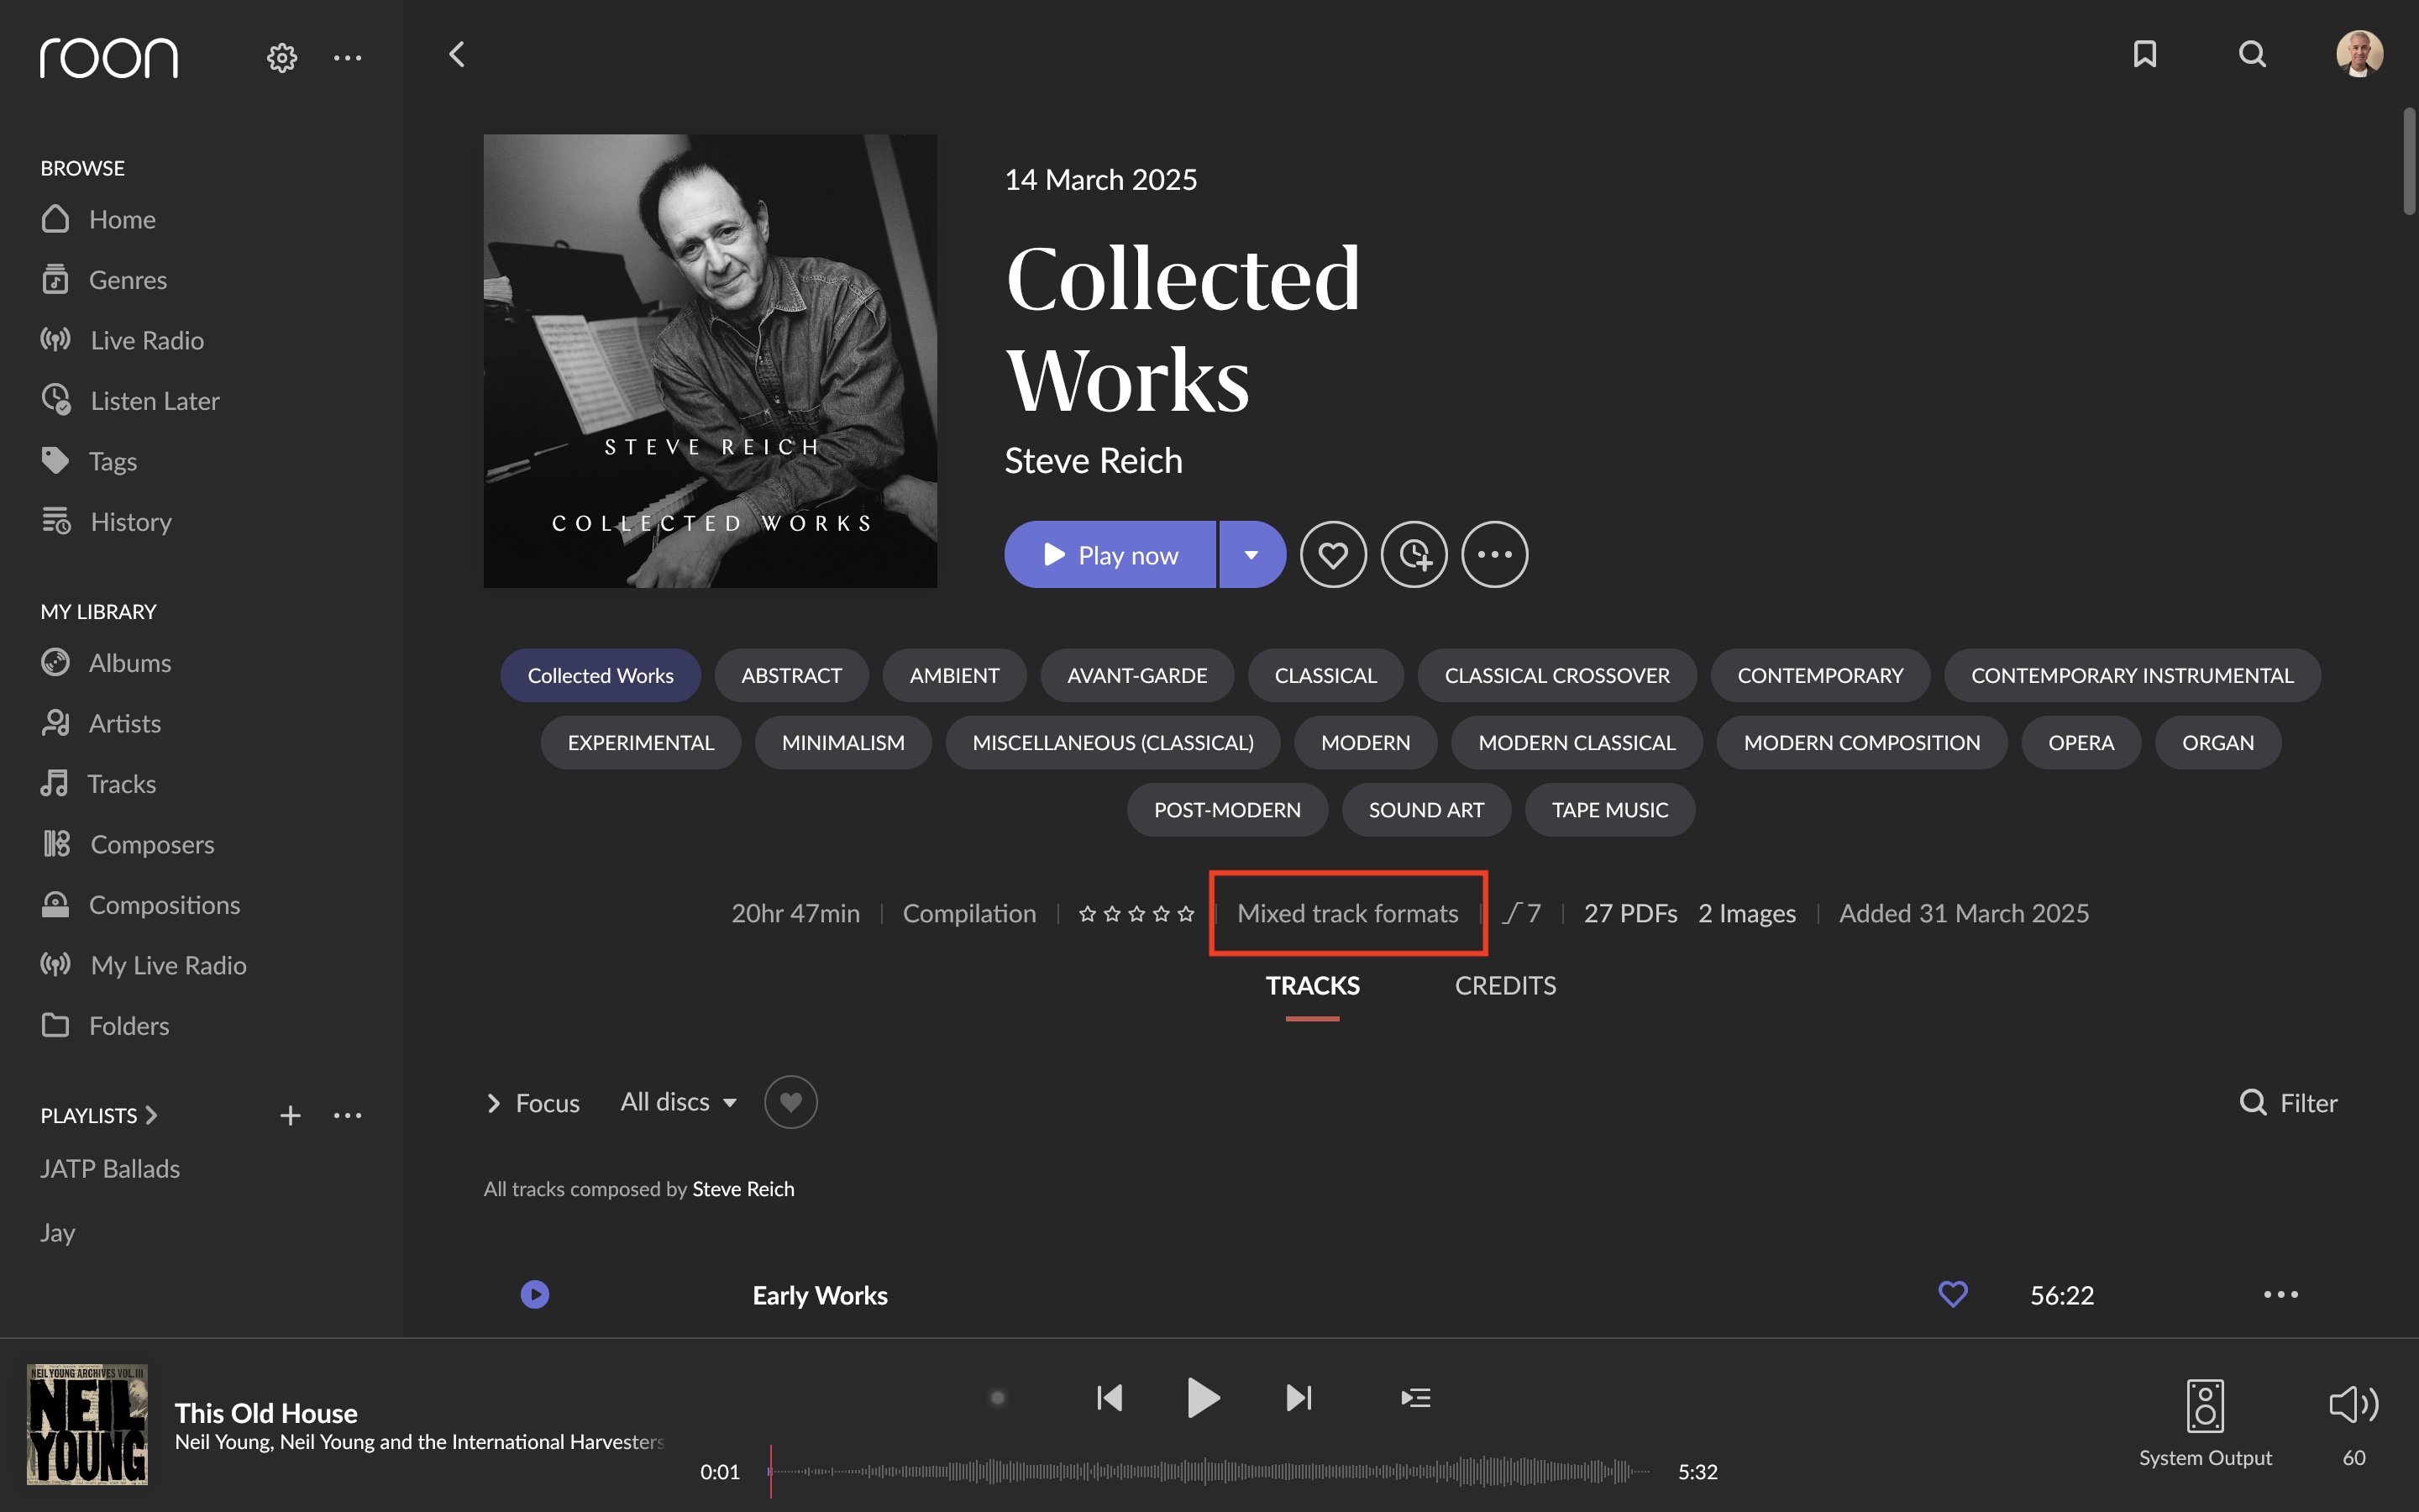2419x1512 pixels.
Task: Select the TAPE MUSIC genre chip
Action: click(x=1609, y=810)
